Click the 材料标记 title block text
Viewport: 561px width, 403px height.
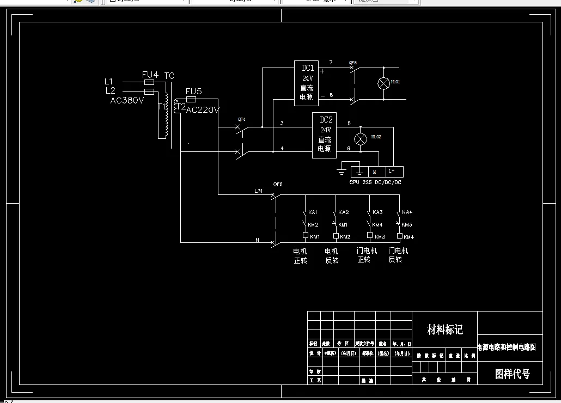point(445,329)
